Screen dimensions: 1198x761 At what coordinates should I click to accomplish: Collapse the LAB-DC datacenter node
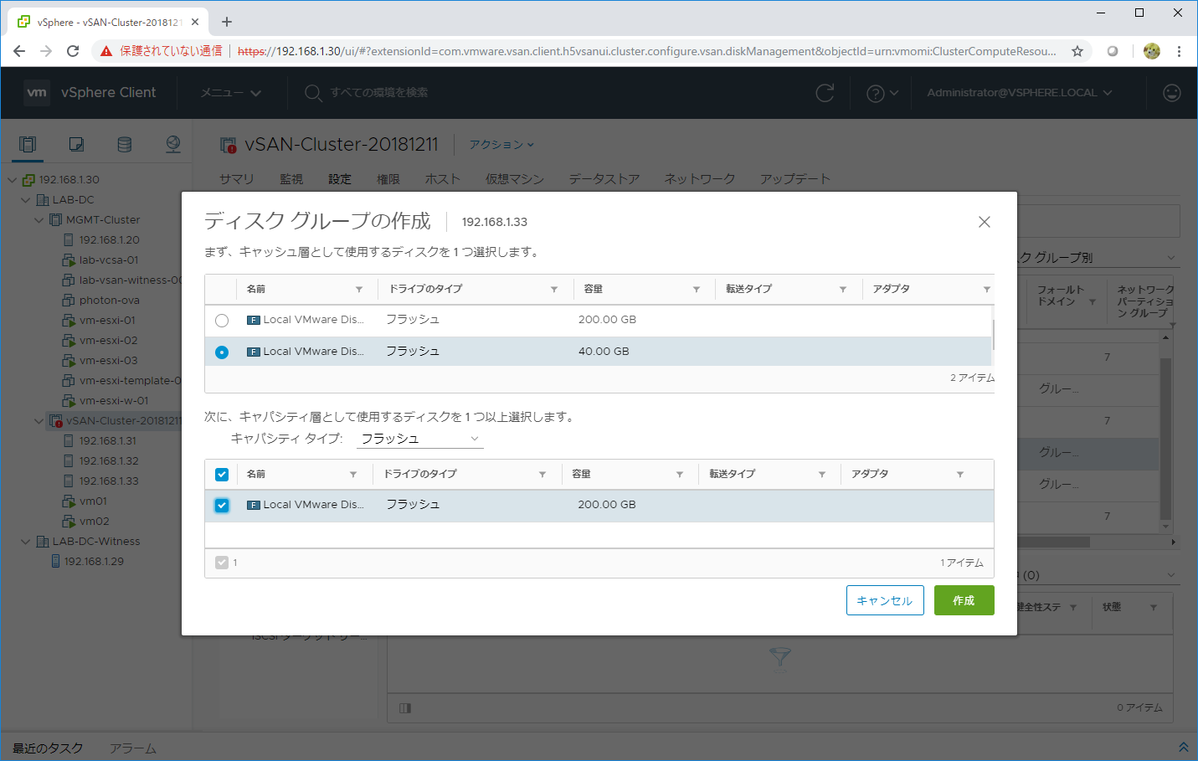click(x=25, y=200)
